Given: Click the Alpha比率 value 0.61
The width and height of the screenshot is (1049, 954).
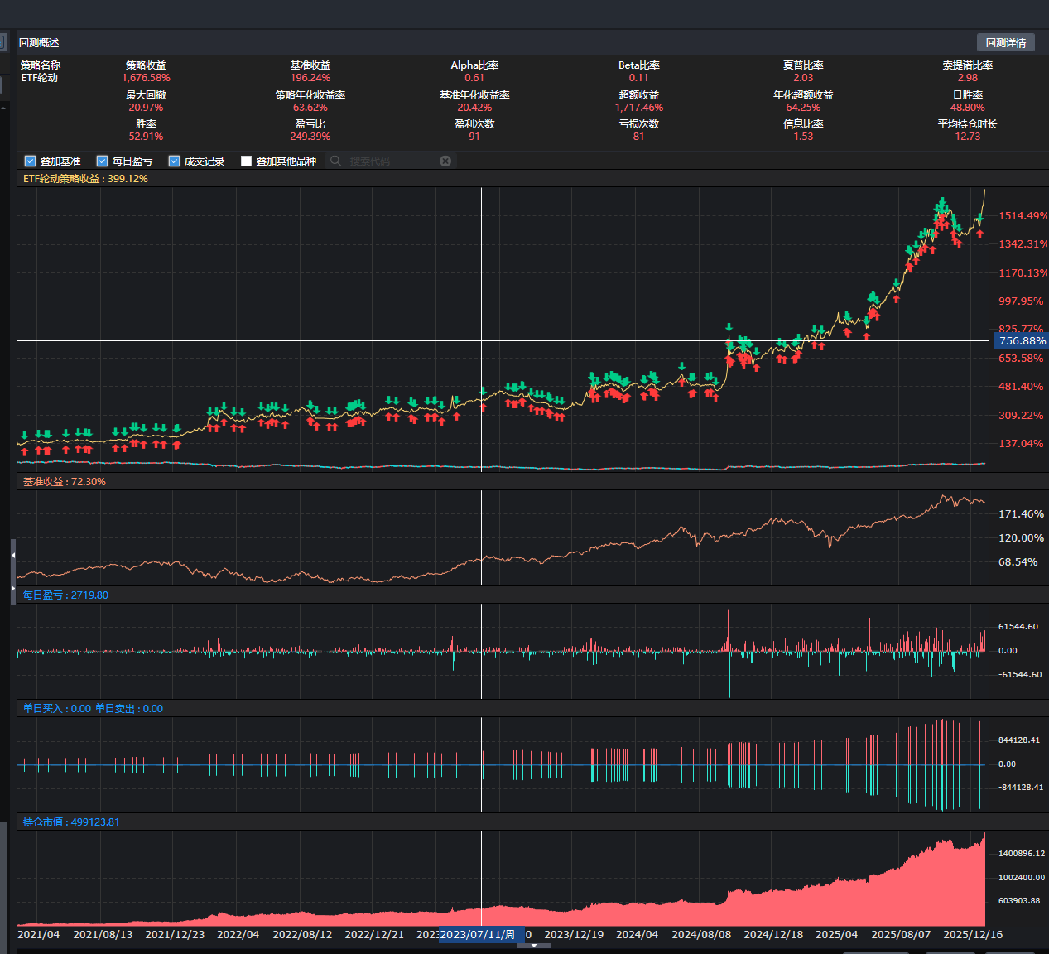Looking at the screenshot, I should (474, 78).
